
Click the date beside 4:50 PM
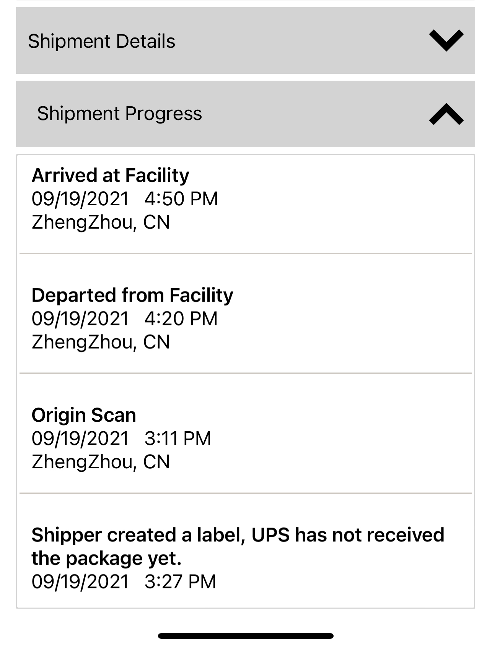click(x=80, y=199)
